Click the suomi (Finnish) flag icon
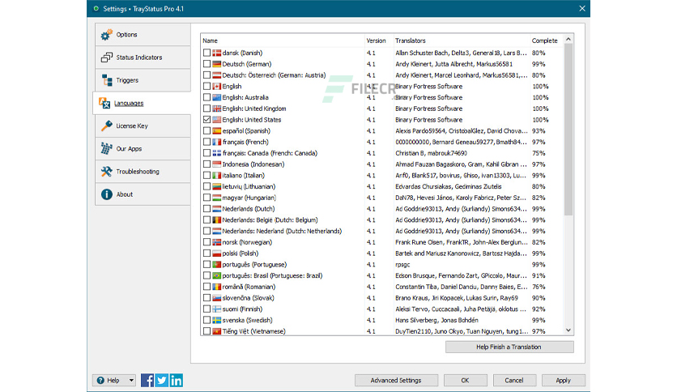Viewport: 677px width, 392px height. 217,309
